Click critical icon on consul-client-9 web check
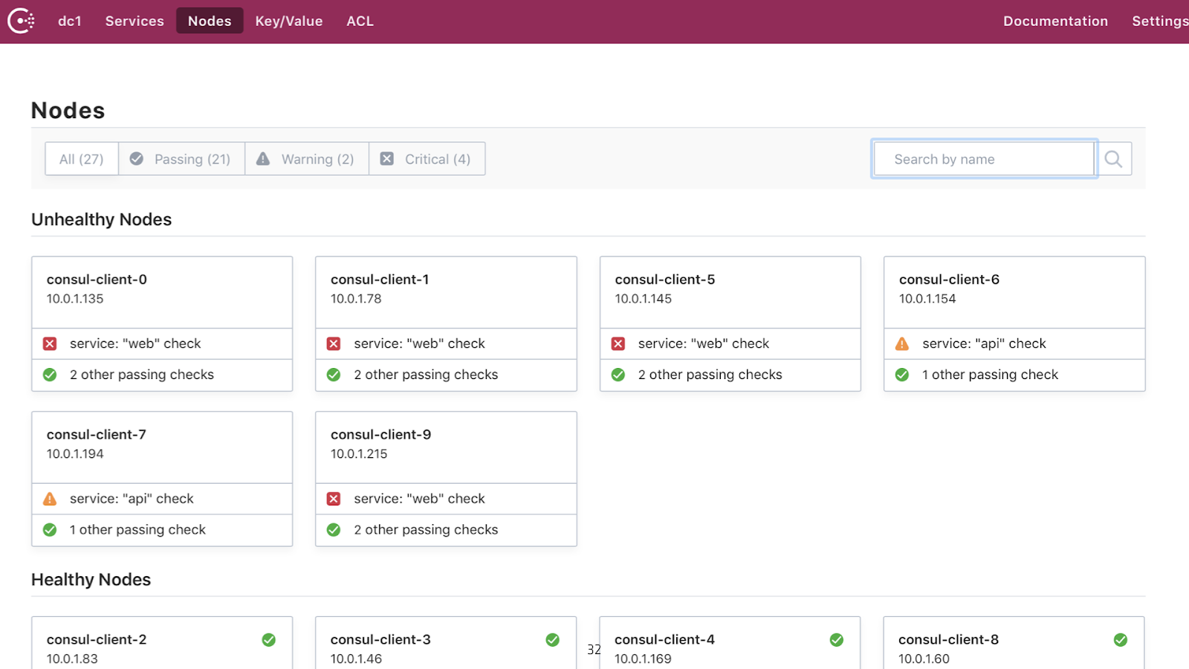 334,499
